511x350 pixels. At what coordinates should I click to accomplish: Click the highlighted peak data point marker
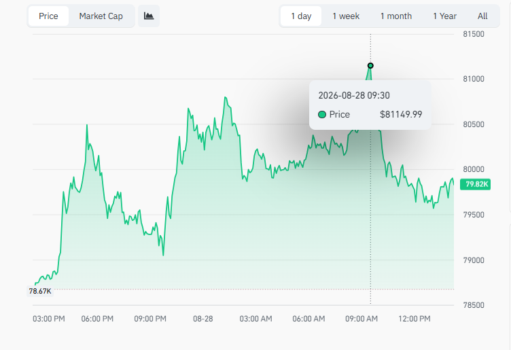[x=370, y=65]
